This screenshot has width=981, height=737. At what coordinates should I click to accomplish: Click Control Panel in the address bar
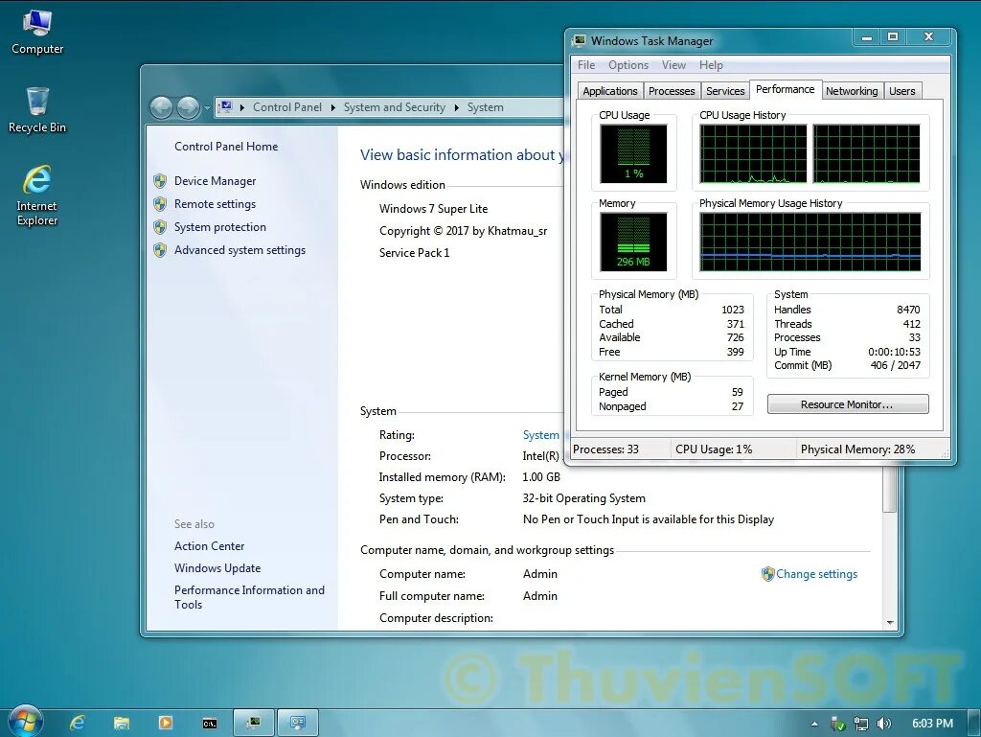point(287,107)
